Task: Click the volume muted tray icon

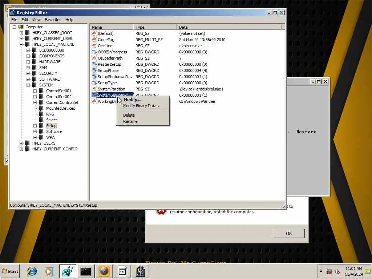Action: click(337, 271)
